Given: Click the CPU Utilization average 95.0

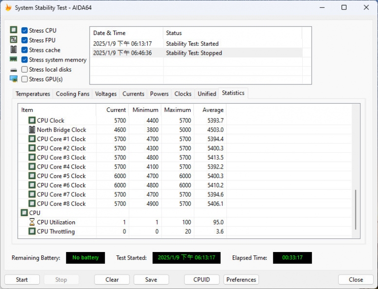Looking at the screenshot, I should pyautogui.click(x=218, y=222).
